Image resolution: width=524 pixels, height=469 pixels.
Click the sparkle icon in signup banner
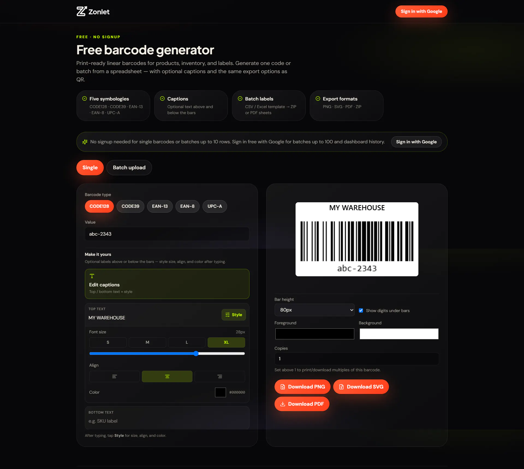click(x=85, y=142)
